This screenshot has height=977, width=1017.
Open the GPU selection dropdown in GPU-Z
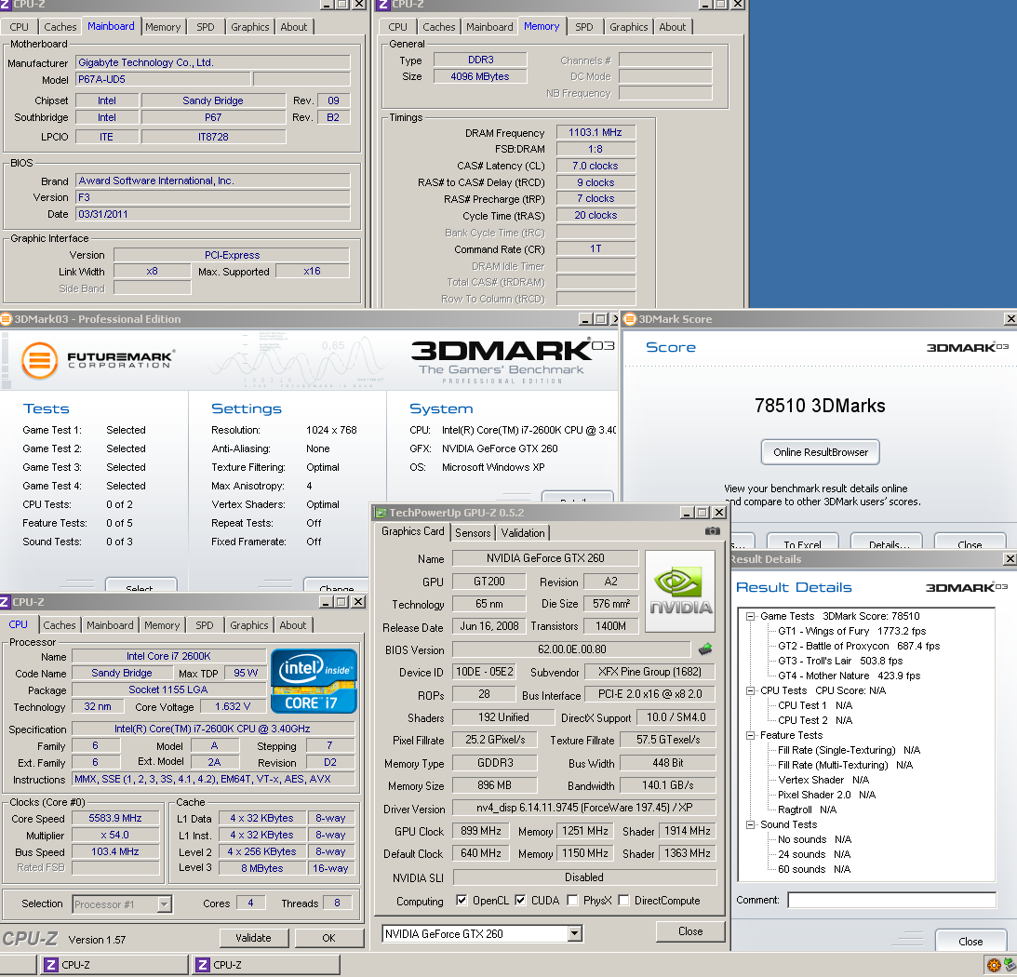(574, 933)
